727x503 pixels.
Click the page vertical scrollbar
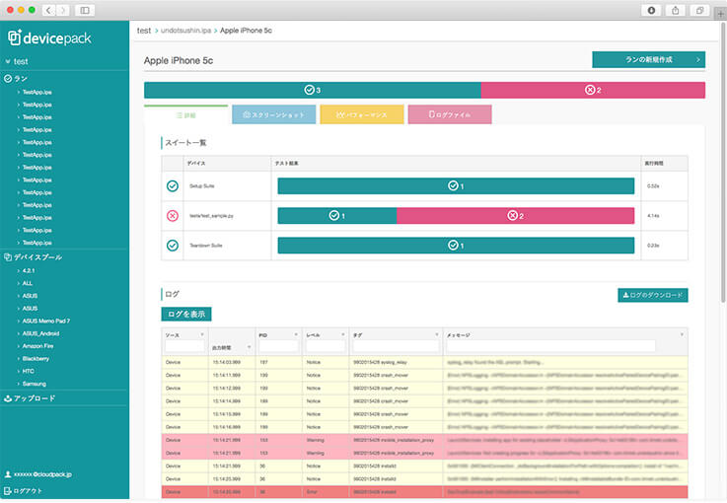(723, 163)
